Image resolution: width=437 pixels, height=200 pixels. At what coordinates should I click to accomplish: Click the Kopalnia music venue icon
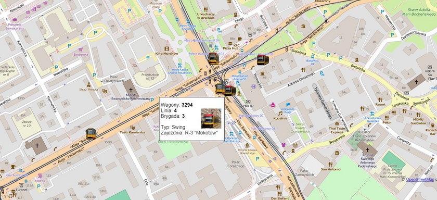tap(280, 113)
